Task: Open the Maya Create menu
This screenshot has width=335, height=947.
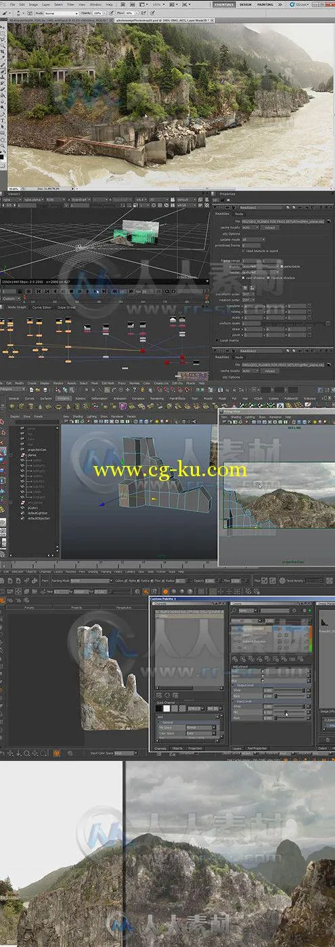Action: pos(32,383)
